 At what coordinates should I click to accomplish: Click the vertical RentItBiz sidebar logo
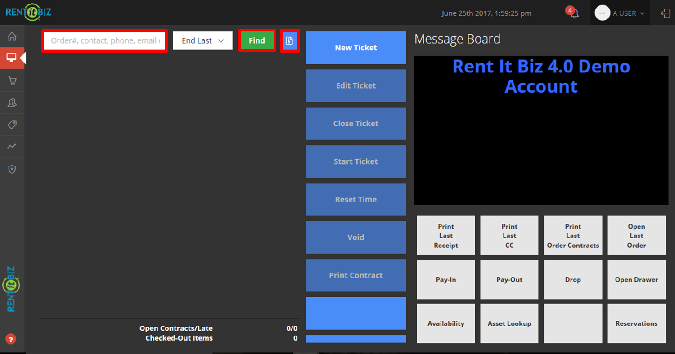pyautogui.click(x=11, y=289)
